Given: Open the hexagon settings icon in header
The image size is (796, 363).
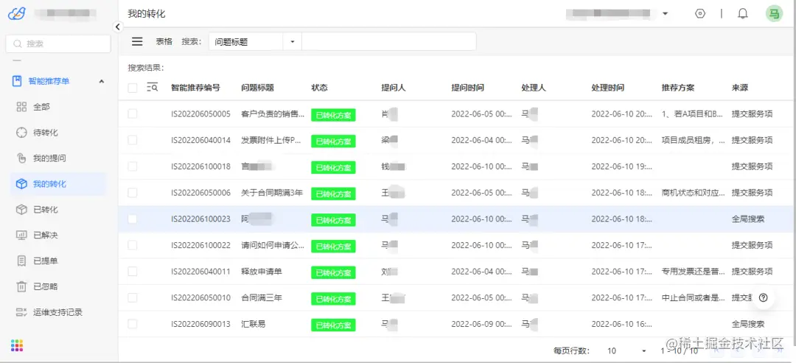Looking at the screenshot, I should pyautogui.click(x=701, y=14).
